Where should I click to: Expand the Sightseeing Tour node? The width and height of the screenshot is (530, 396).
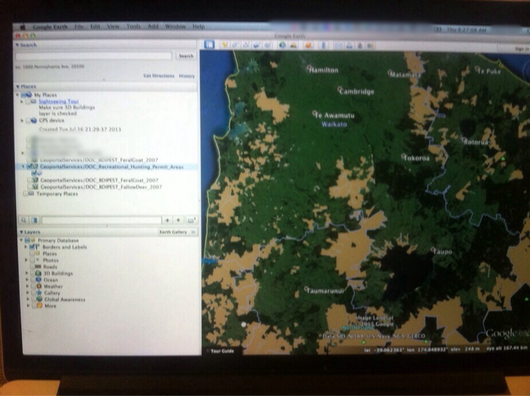[22, 101]
